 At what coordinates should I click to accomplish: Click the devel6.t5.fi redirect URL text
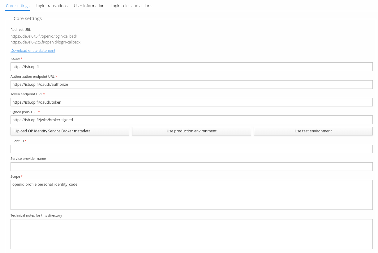click(x=44, y=36)
